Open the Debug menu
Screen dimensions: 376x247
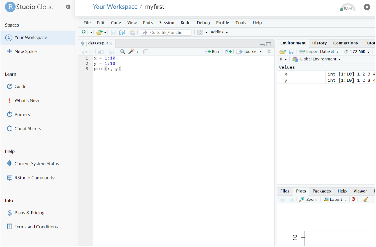[x=203, y=23]
